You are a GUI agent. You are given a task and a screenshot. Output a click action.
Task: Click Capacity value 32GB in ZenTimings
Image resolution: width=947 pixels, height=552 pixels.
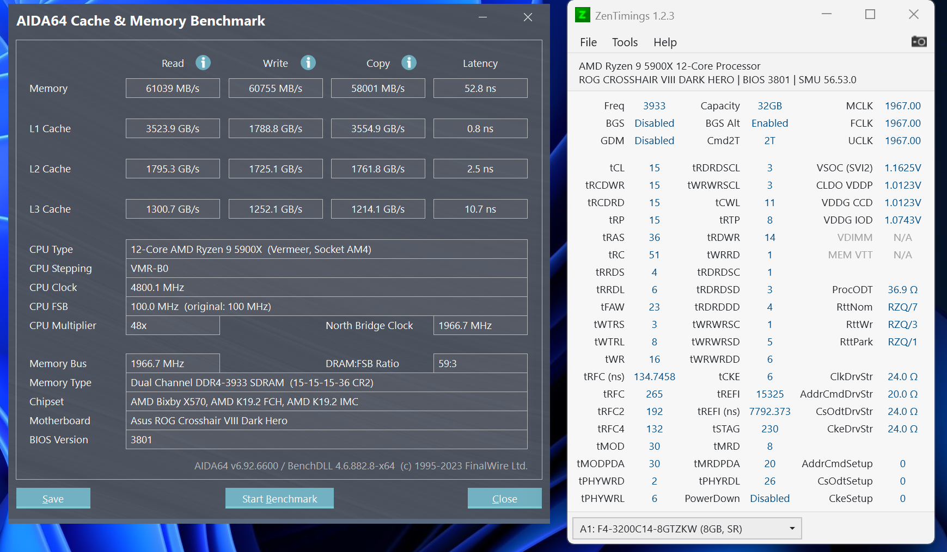(769, 106)
